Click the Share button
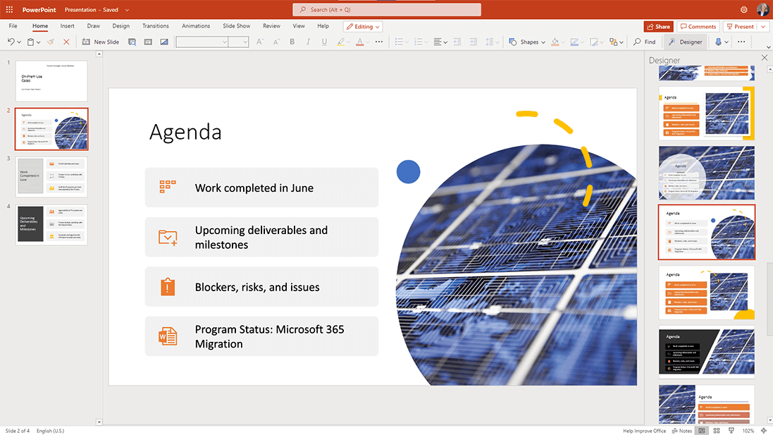This screenshot has height=435, width=773. click(658, 26)
